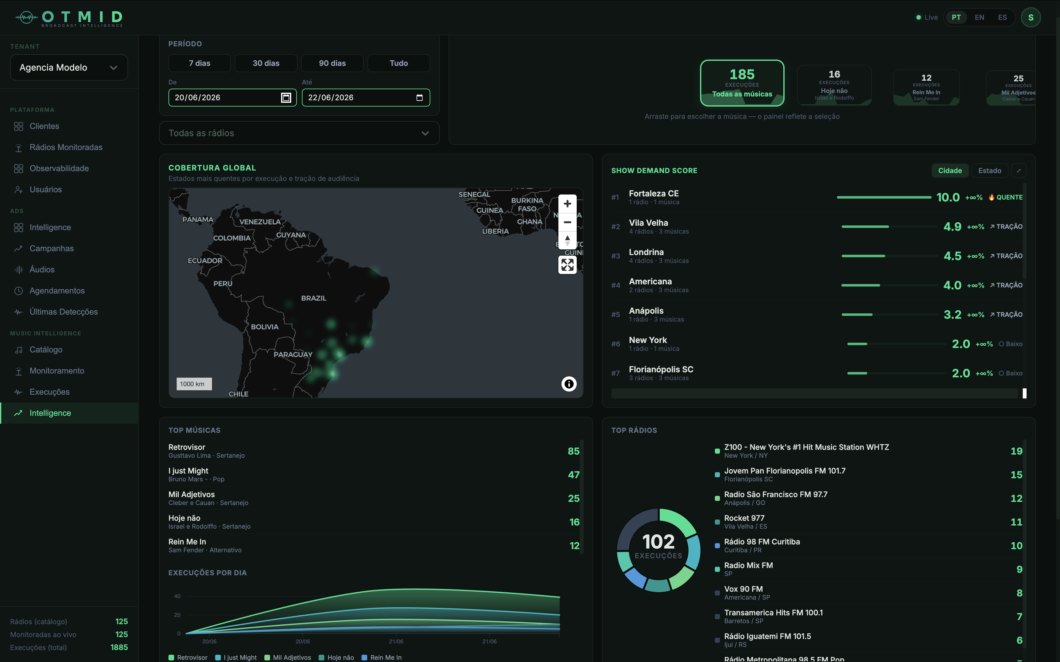Viewport: 1060px width, 662px height.
Task: Click the 102 Execuções donut chart
Action: [x=658, y=550]
